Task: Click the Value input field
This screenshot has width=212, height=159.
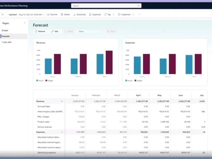Action: (90, 31)
